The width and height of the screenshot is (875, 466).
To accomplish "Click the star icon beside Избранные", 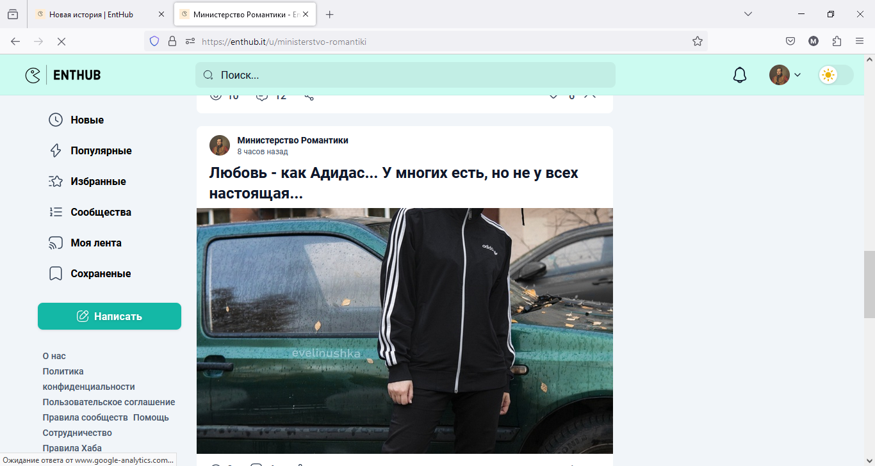I will click(56, 181).
